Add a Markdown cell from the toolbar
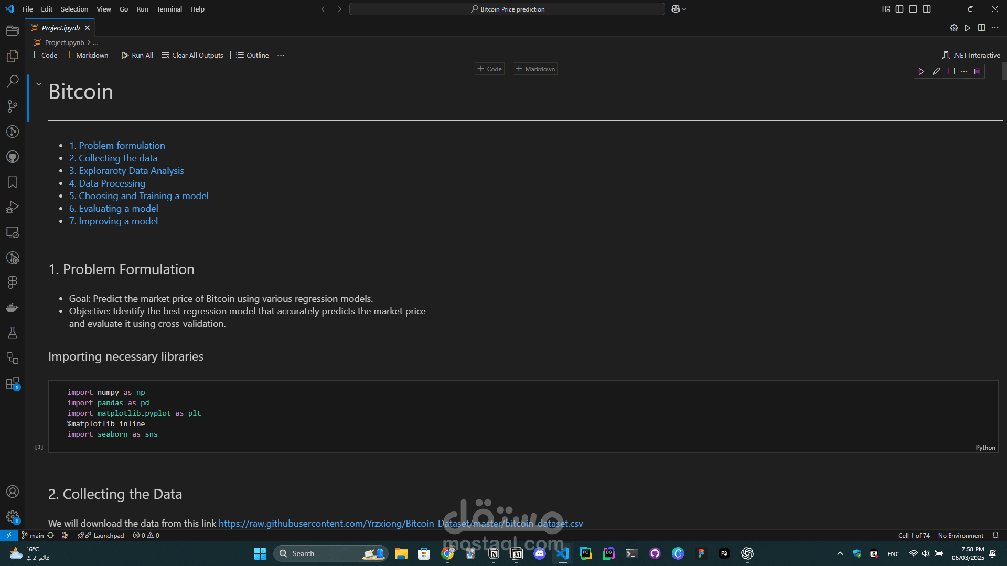This screenshot has height=566, width=1007. coord(87,55)
